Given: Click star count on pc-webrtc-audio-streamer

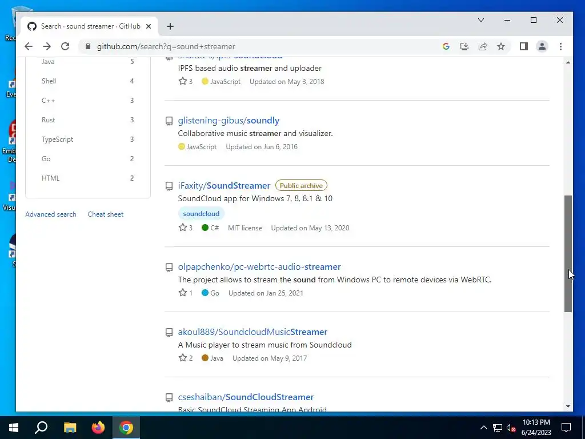Looking at the screenshot, I should pyautogui.click(x=186, y=293).
